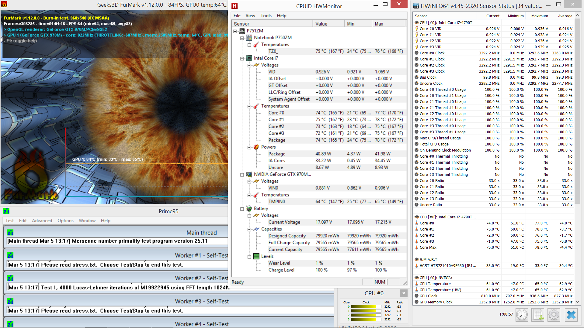The image size is (584, 328).
Task: Collapse Intel Core i7 Temperatures branch
Action: point(249,106)
